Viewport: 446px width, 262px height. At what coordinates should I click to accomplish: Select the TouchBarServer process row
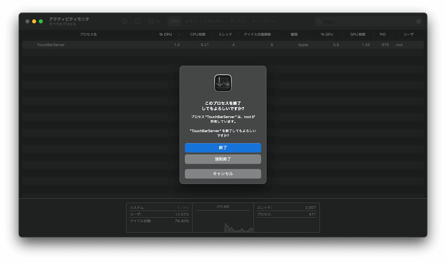(110, 45)
